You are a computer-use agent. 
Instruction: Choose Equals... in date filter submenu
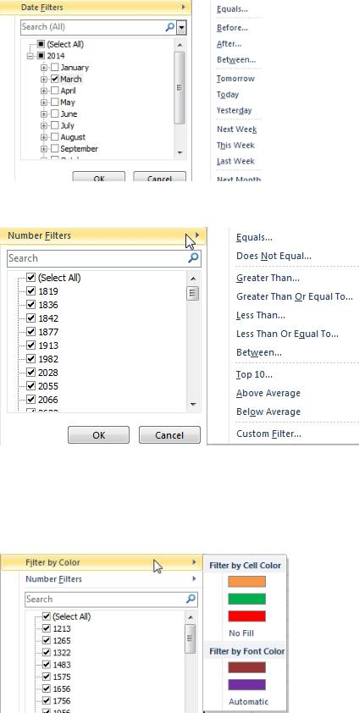232,8
